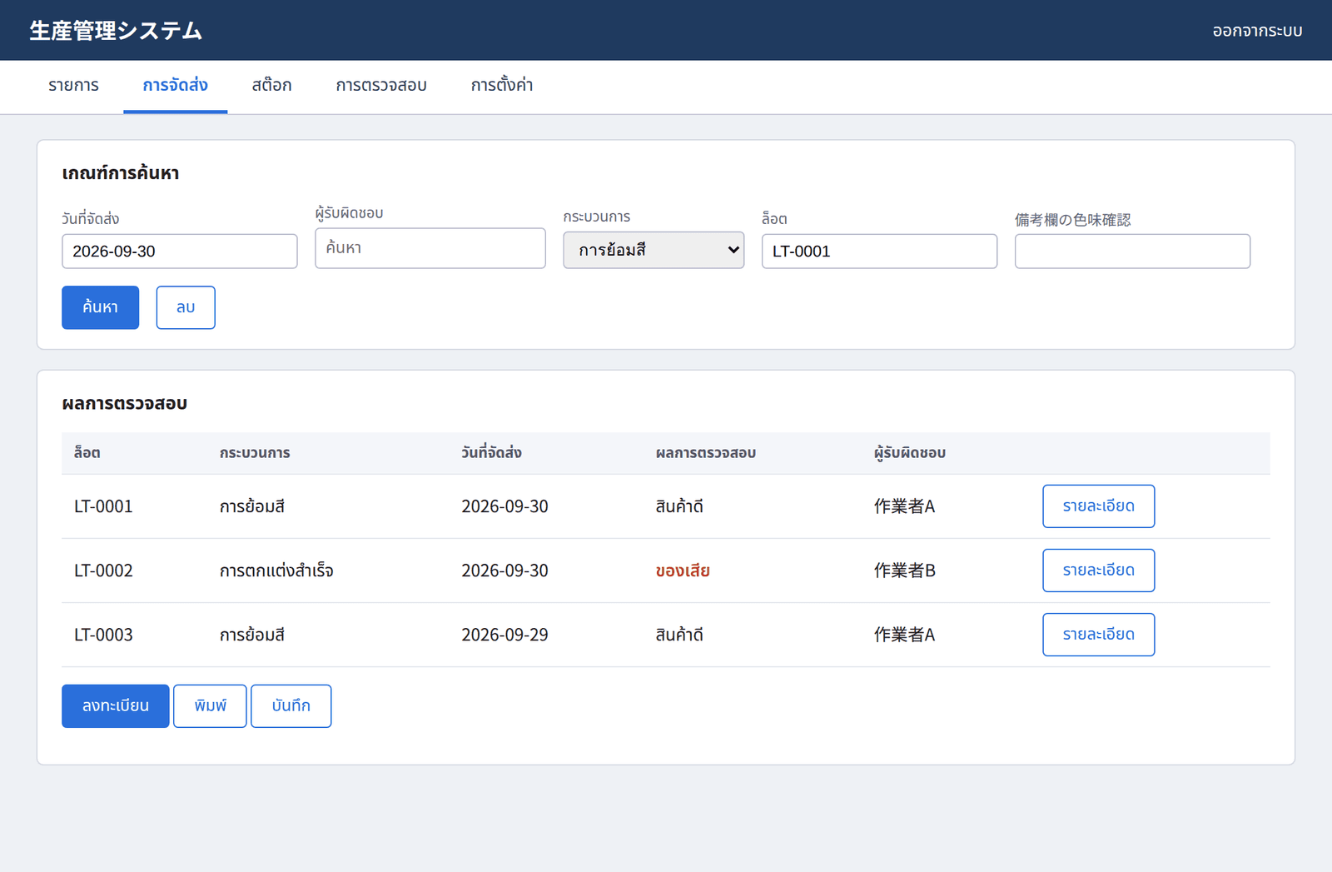This screenshot has width=1332, height=872.
Task: Select the การจัดส่ง tab
Action: click(175, 86)
